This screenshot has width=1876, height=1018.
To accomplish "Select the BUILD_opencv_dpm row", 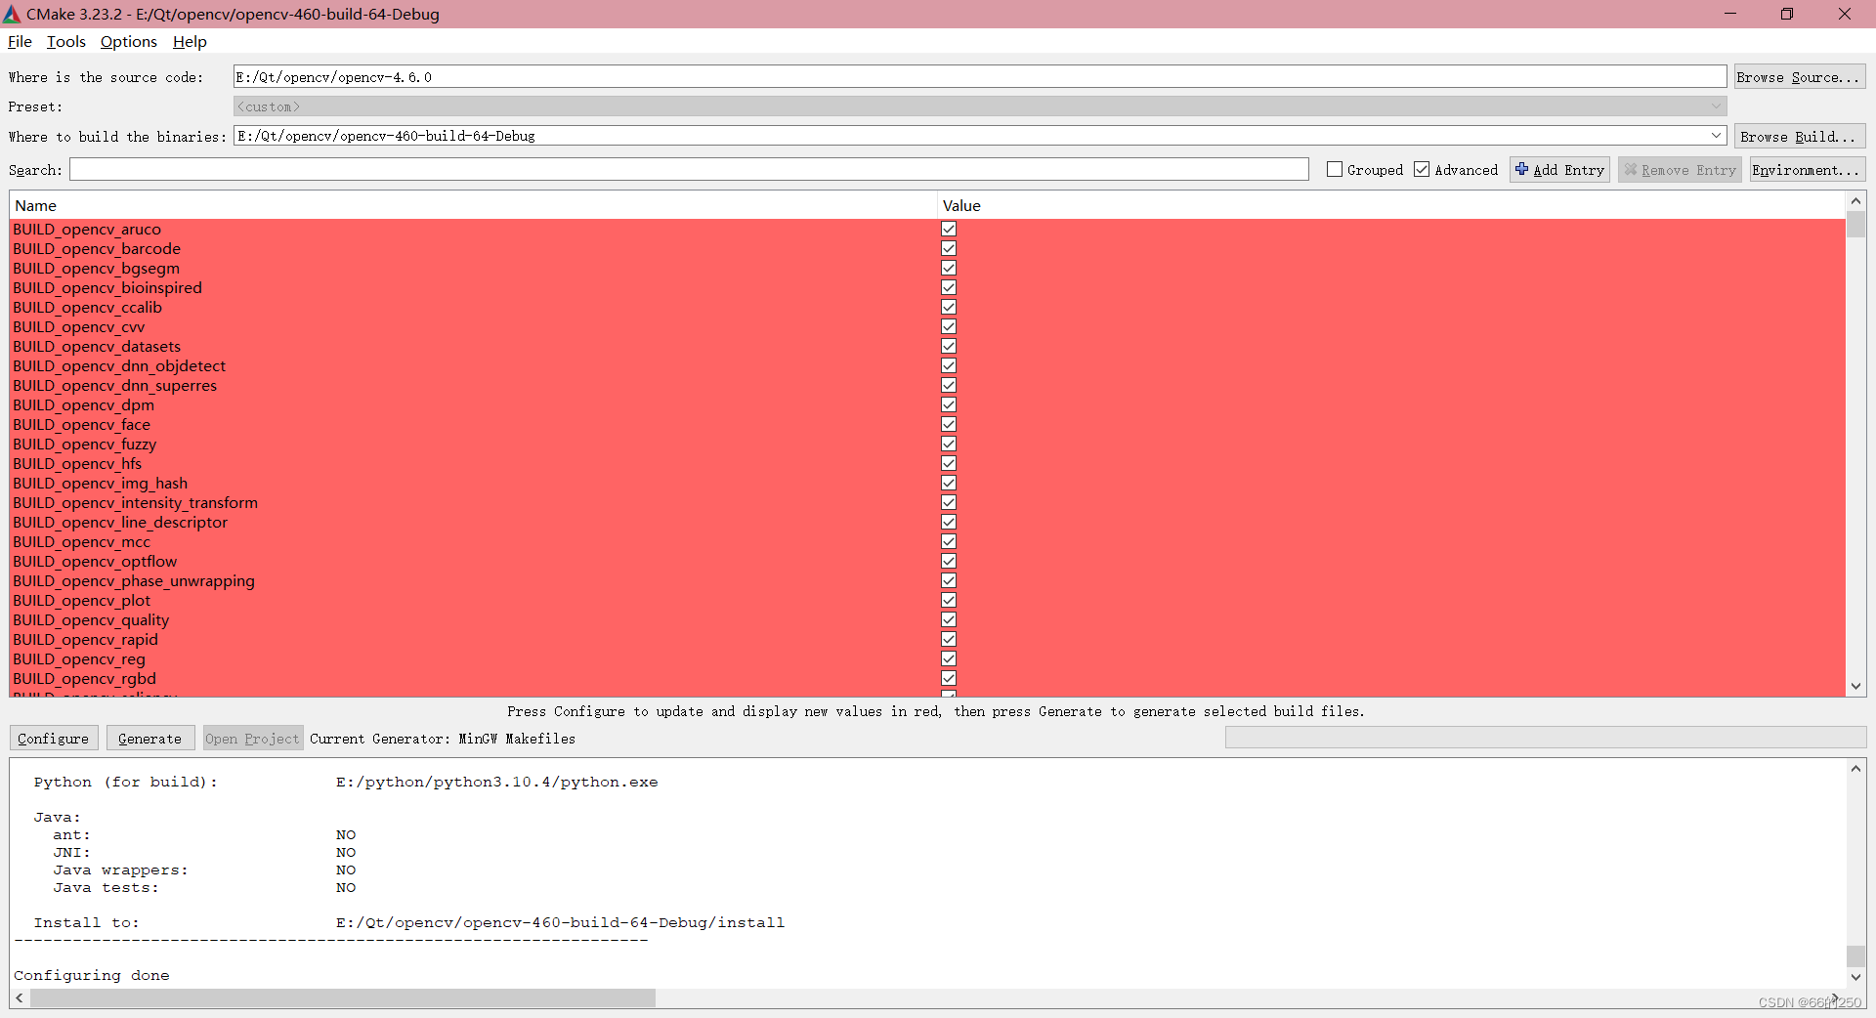I will click(x=927, y=404).
